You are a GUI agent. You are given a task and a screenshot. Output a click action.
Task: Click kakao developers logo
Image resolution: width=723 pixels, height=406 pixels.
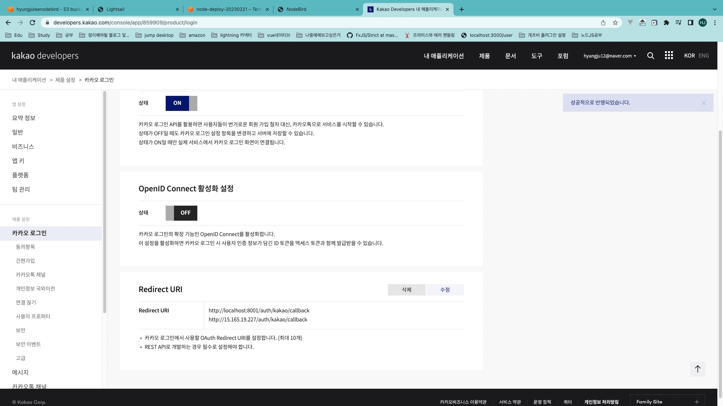[45, 56]
